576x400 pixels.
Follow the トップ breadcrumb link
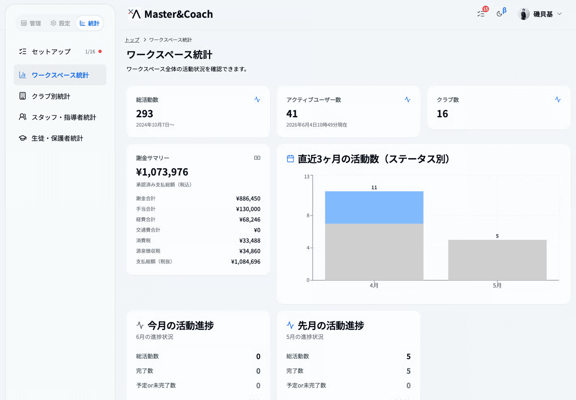(x=132, y=40)
